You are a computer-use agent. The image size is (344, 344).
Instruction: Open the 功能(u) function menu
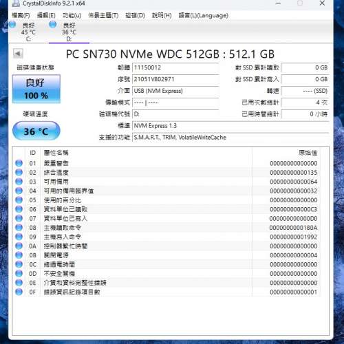click(x=72, y=16)
